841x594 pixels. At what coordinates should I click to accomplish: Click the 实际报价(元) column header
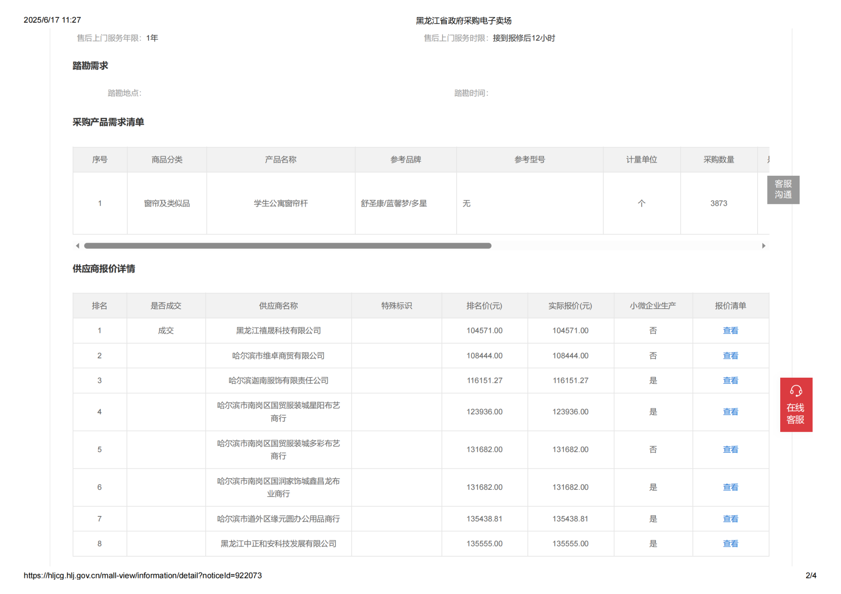tap(570, 306)
